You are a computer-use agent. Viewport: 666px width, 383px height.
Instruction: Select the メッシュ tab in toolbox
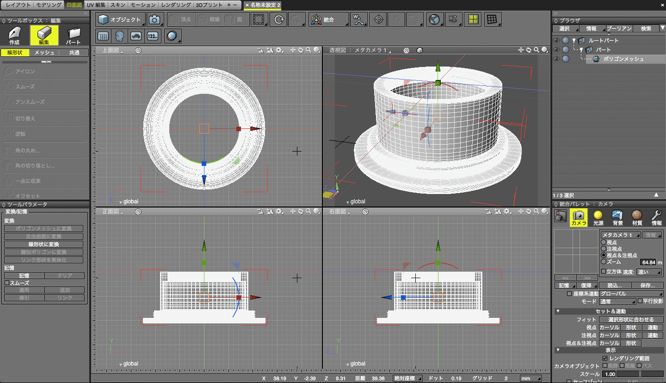click(44, 53)
